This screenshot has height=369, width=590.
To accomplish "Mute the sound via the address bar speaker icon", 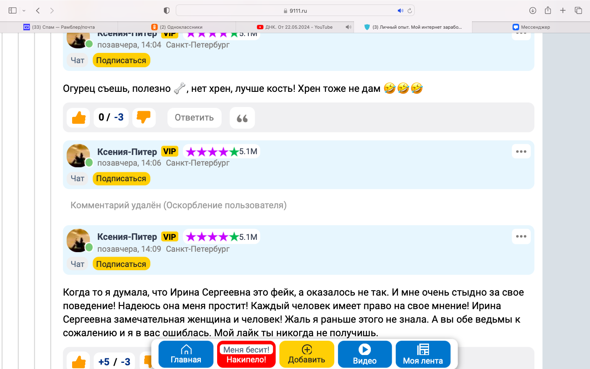I will point(400,11).
